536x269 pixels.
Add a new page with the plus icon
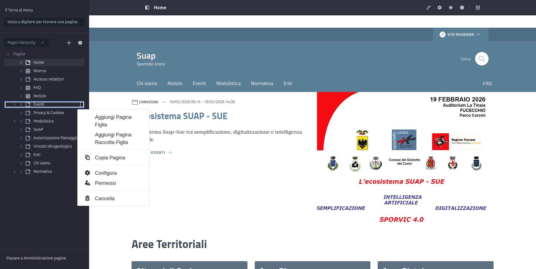(69, 43)
